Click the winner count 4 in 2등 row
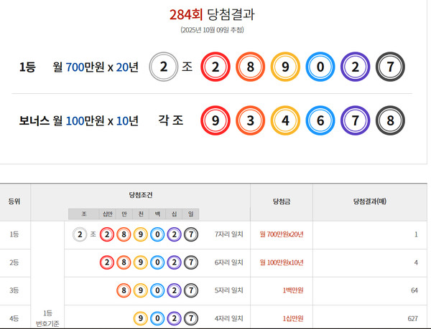Image resolution: width=431 pixels, height=329 pixels. [416, 262]
